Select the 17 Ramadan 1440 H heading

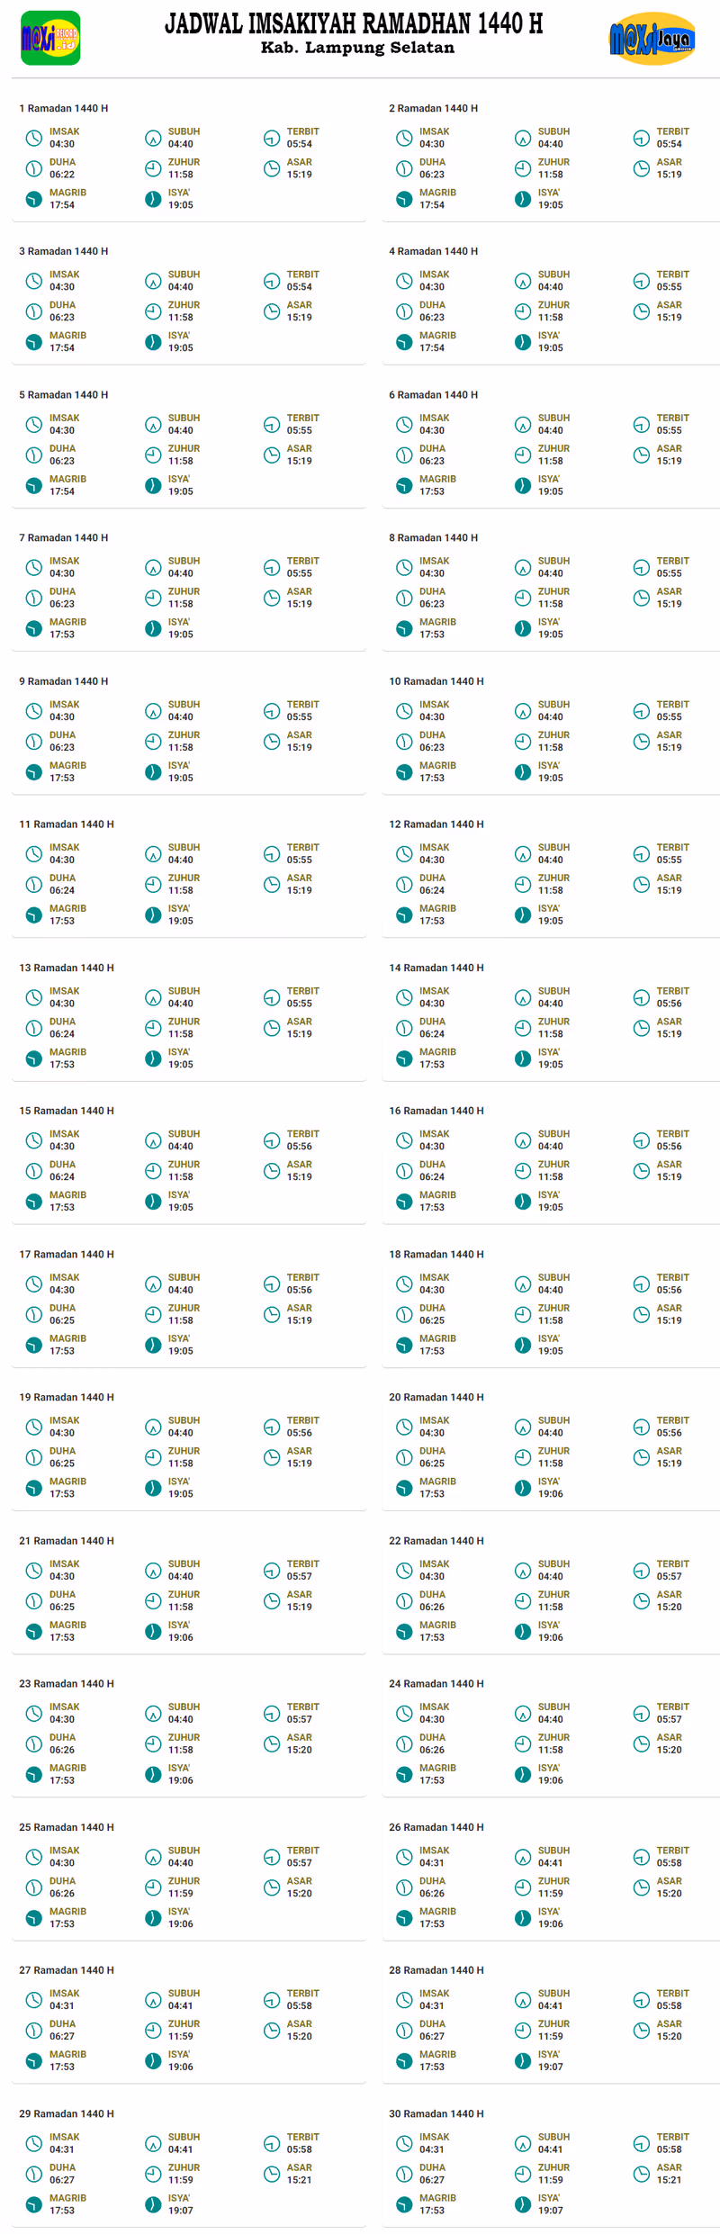pos(67,1254)
